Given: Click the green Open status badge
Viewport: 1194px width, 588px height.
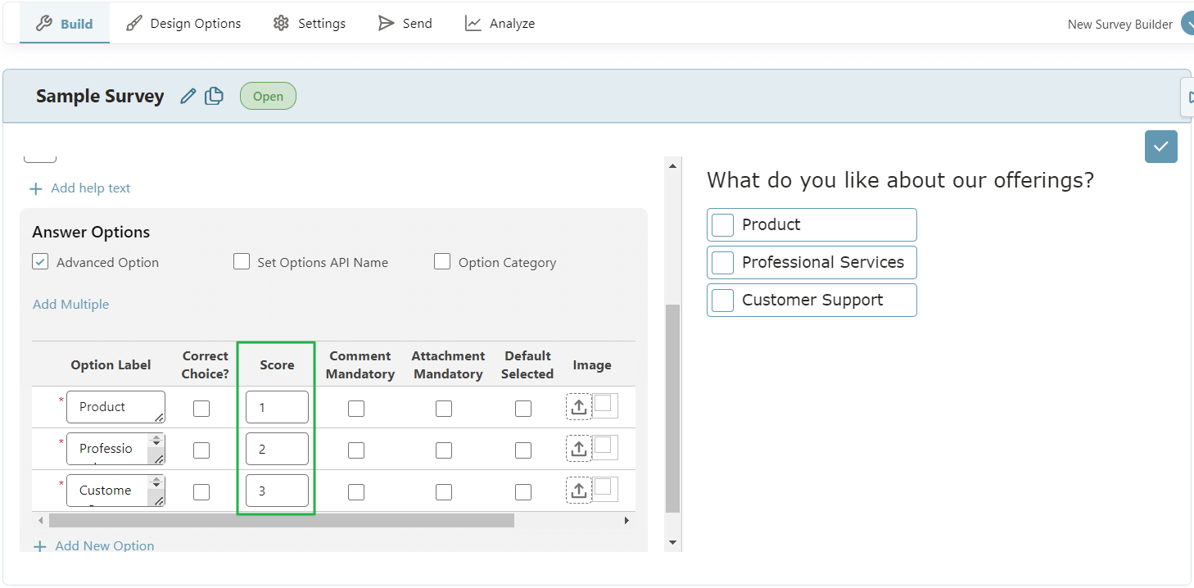Looking at the screenshot, I should point(268,96).
